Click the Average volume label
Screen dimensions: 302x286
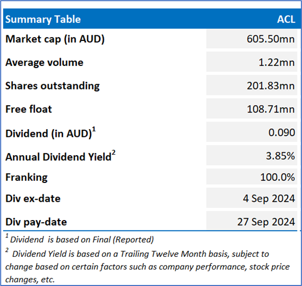click(44, 62)
